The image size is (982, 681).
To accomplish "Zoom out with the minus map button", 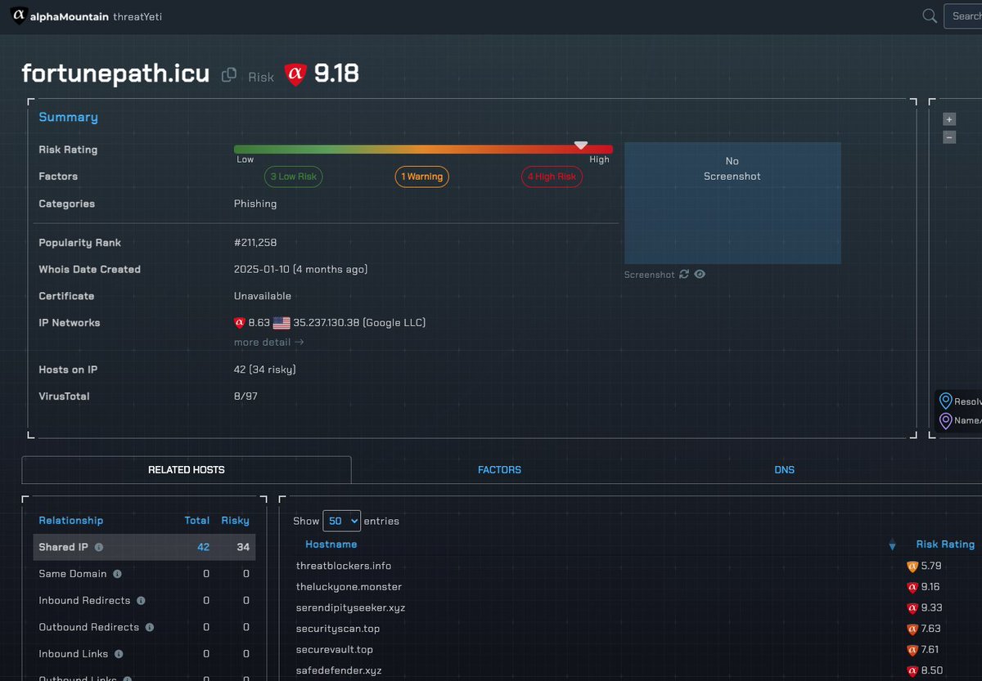I will [949, 137].
